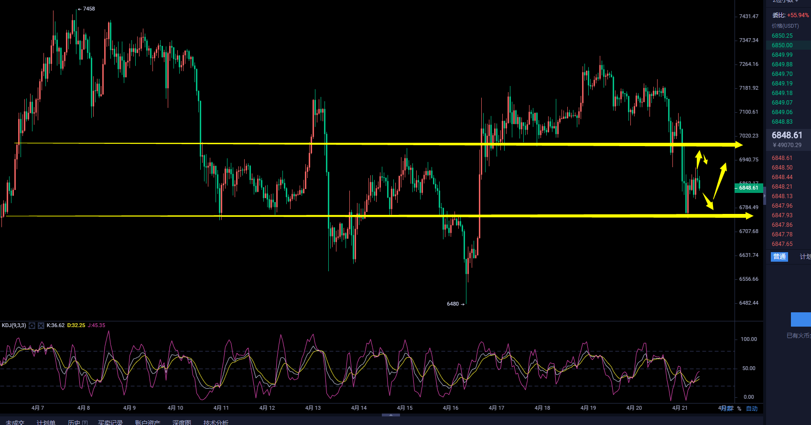Click the 已有火币 account link text
The width and height of the screenshot is (811, 425).
click(799, 336)
